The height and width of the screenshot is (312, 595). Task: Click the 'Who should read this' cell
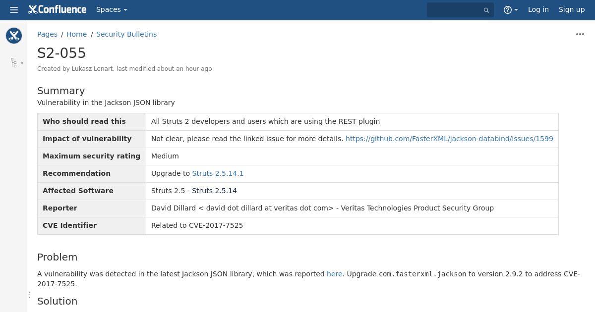point(92,122)
